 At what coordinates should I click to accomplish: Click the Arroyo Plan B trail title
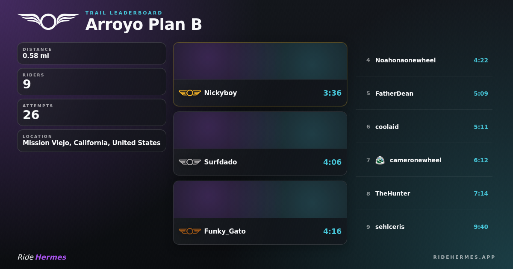click(144, 25)
